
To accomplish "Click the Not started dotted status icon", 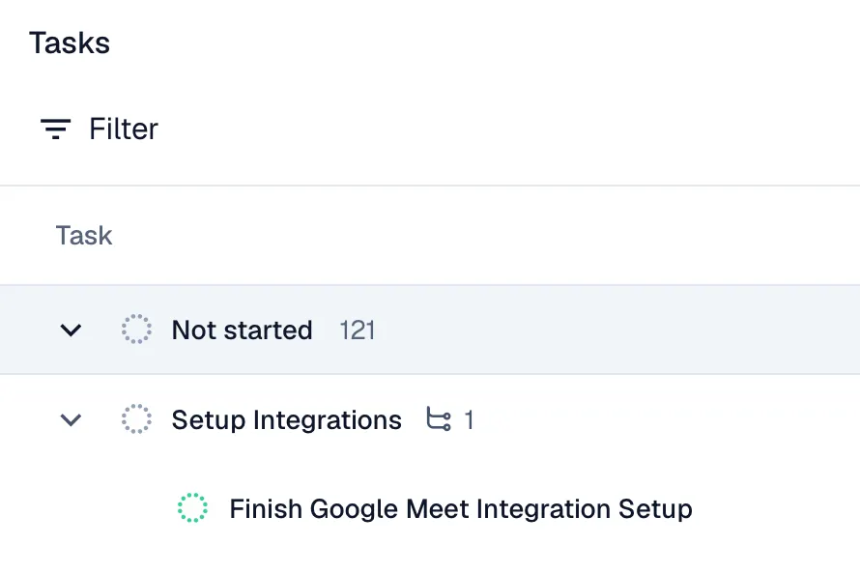I will (x=136, y=330).
